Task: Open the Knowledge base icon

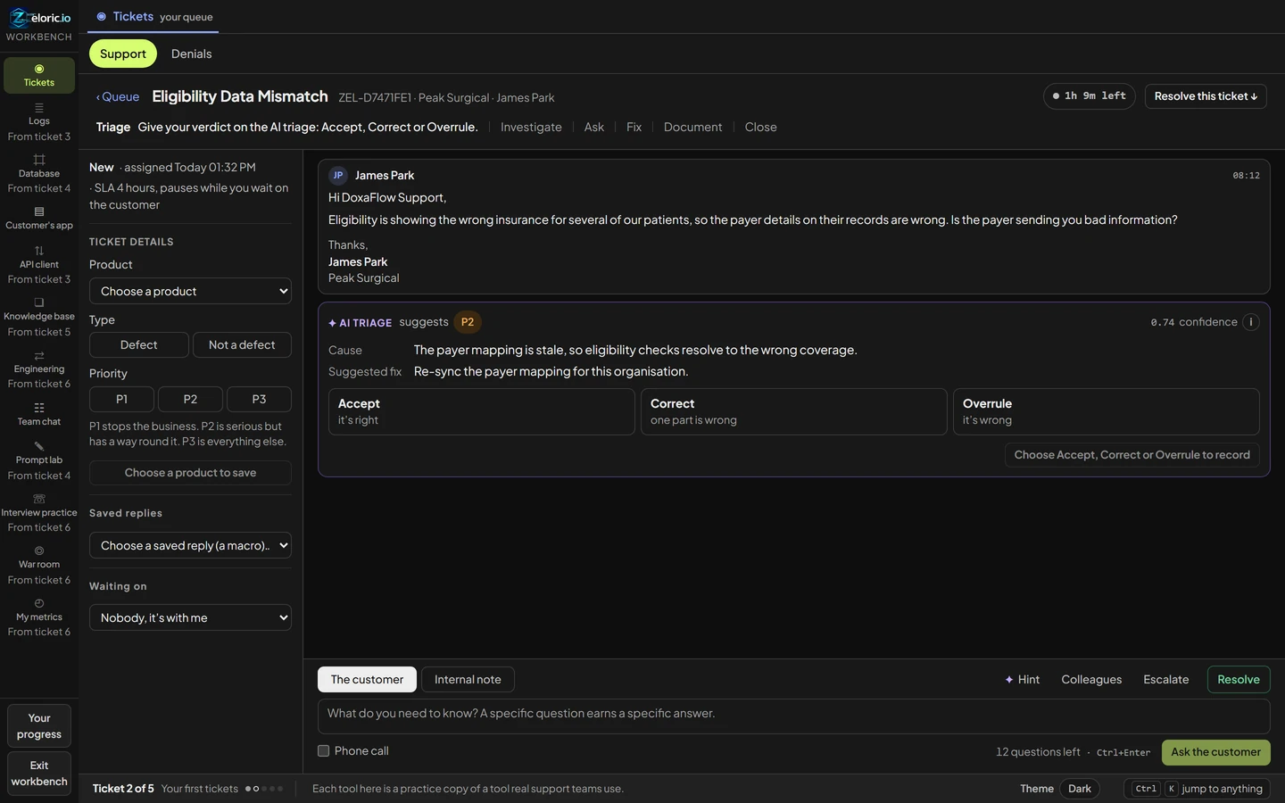Action: [39, 302]
